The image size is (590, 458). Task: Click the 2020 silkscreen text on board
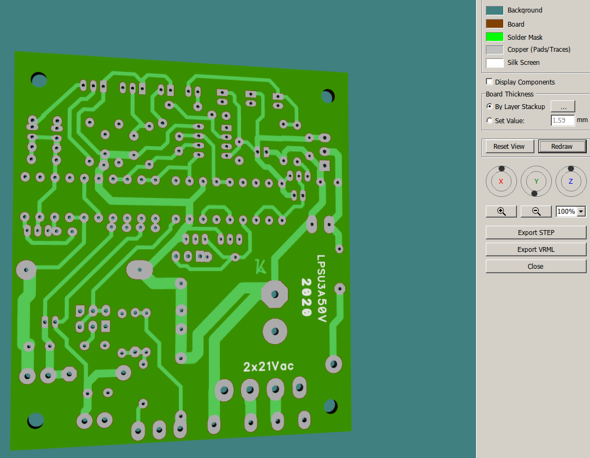coord(306,297)
